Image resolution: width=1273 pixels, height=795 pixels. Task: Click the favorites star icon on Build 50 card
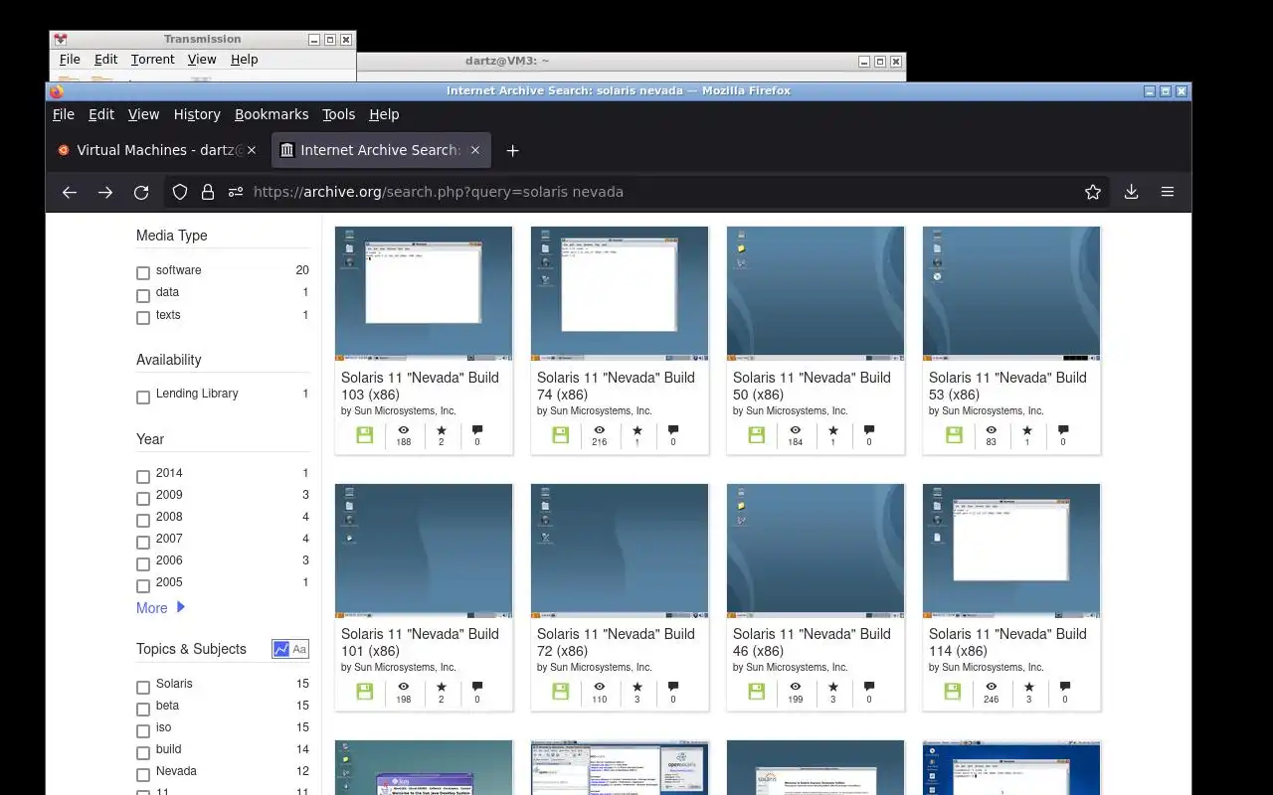tap(832, 430)
